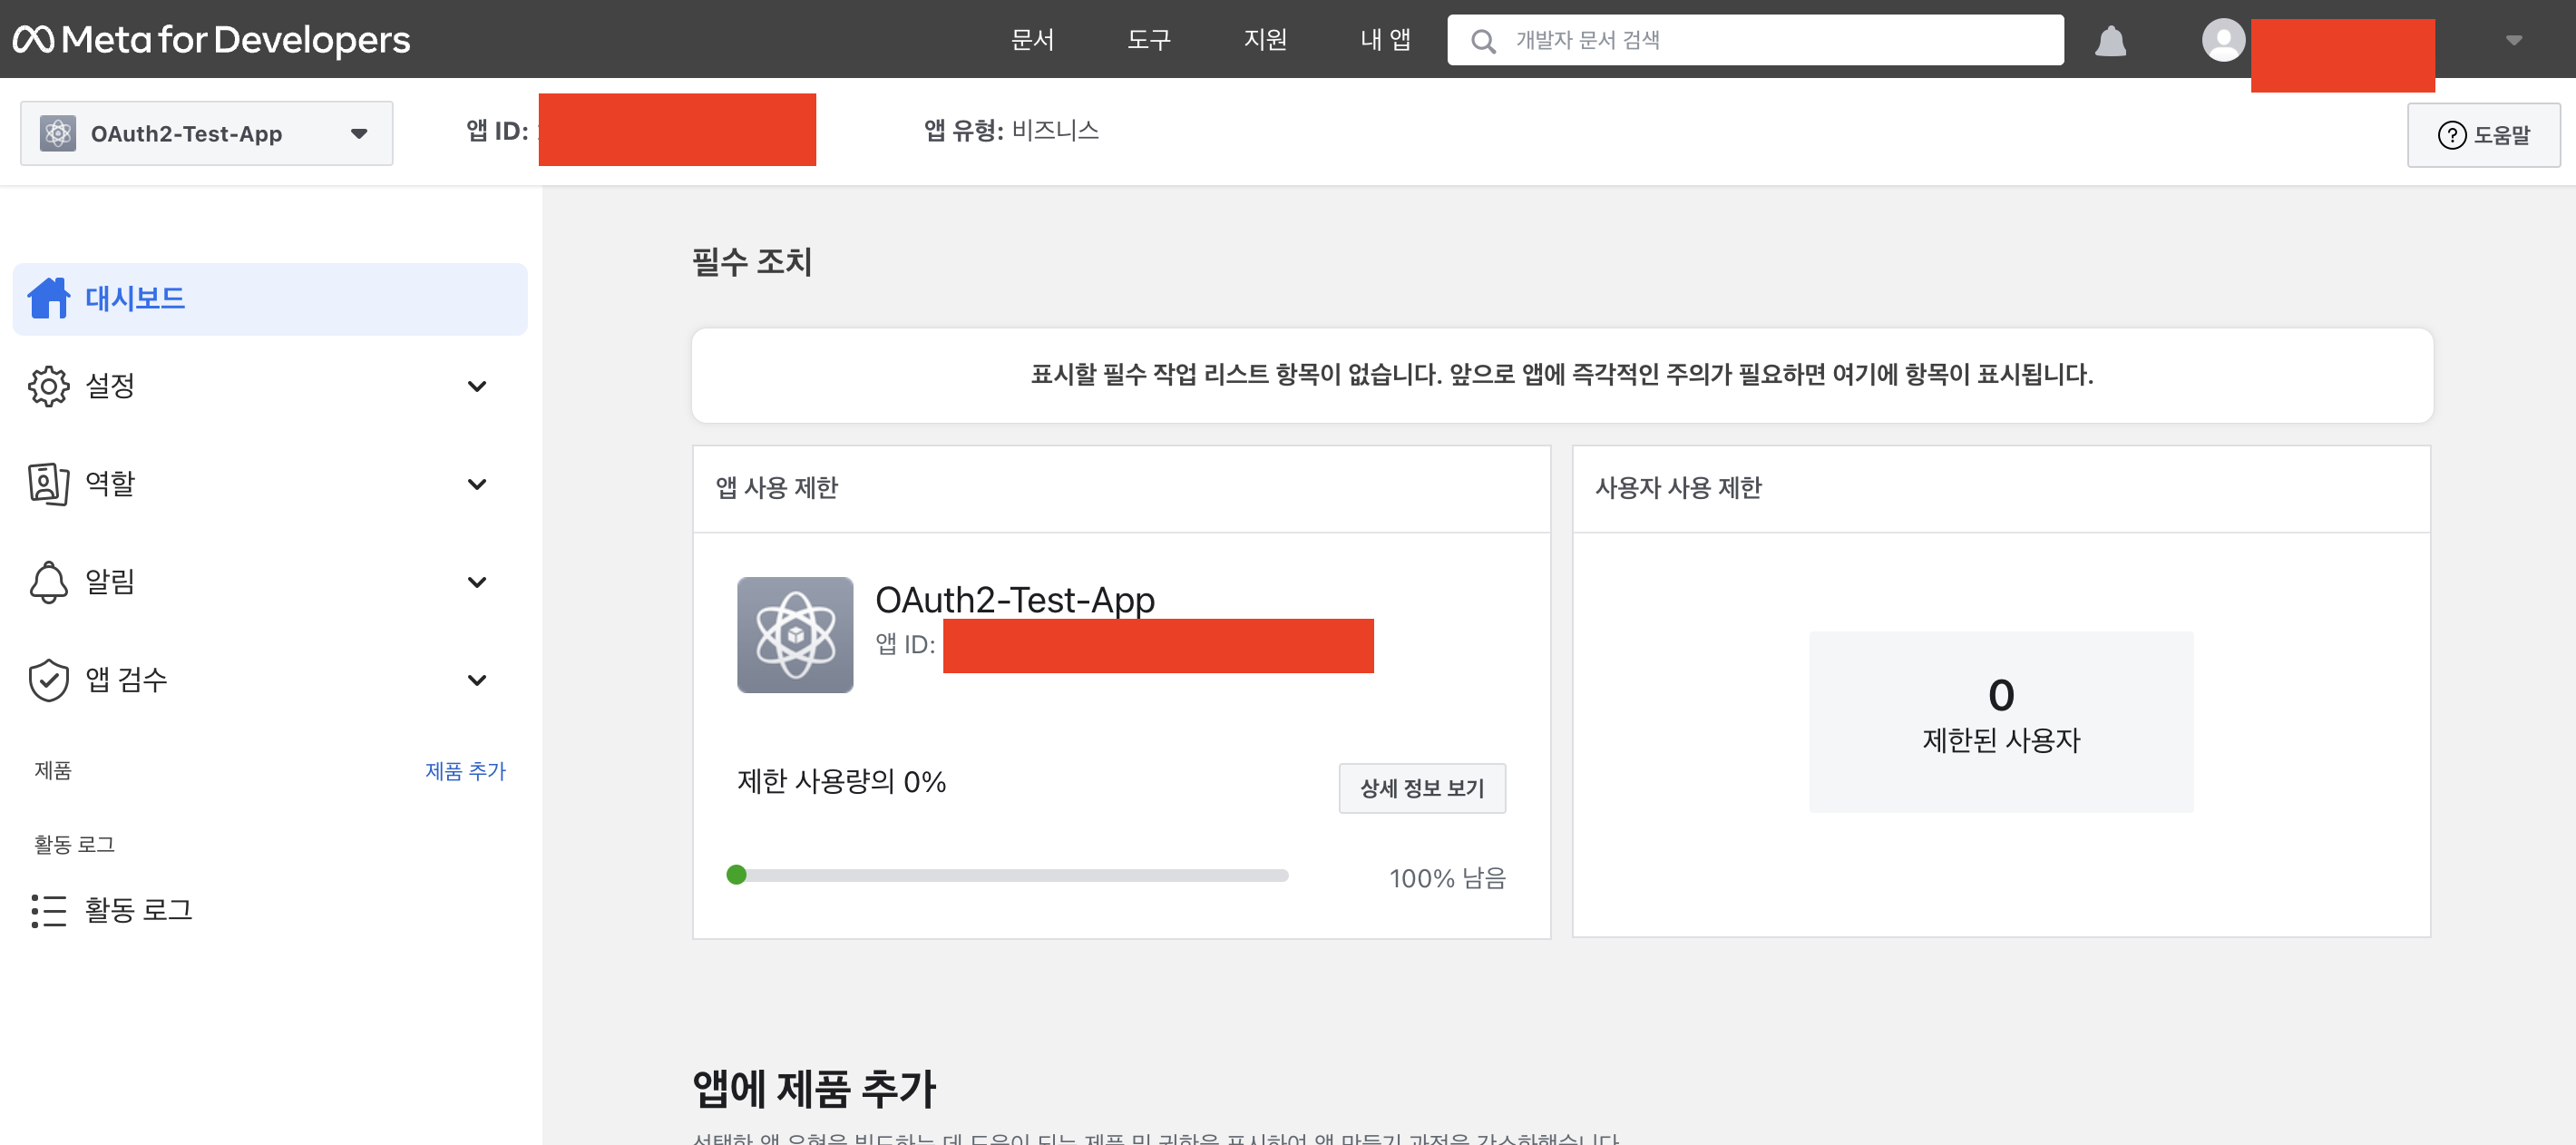Click the OAuth2-Test-App atom icon thumbnail

795,635
